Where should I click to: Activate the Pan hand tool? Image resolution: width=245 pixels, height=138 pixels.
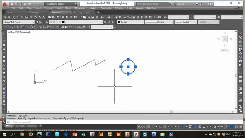click(x=116, y=17)
